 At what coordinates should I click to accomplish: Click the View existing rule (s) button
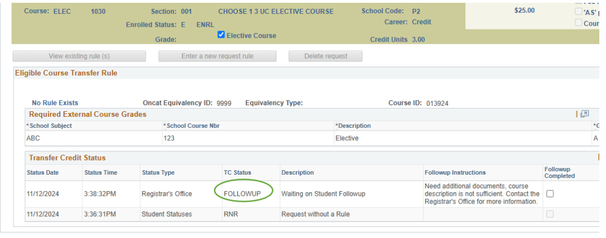[x=79, y=56]
